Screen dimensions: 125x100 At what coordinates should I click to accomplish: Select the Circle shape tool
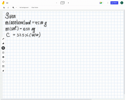pos(3,62)
